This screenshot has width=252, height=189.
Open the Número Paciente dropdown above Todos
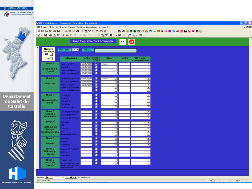tap(51, 54)
